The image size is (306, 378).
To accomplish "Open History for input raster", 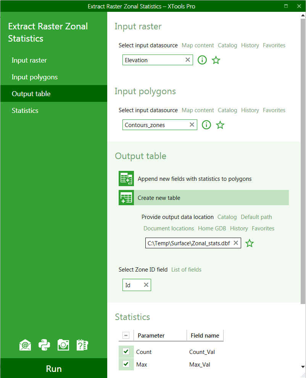I will pos(250,45).
